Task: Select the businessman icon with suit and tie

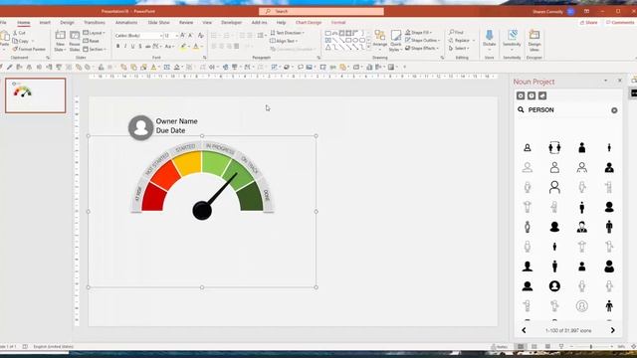Action: click(x=581, y=227)
